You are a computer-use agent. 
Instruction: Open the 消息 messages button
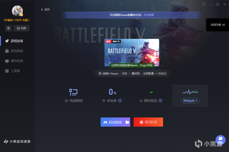click(21, 28)
